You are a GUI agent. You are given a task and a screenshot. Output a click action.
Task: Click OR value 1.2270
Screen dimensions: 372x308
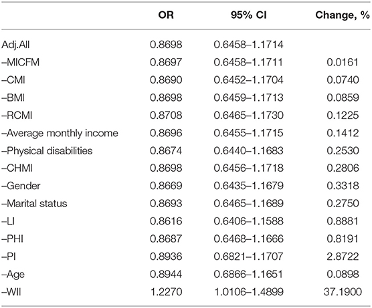tap(166, 292)
